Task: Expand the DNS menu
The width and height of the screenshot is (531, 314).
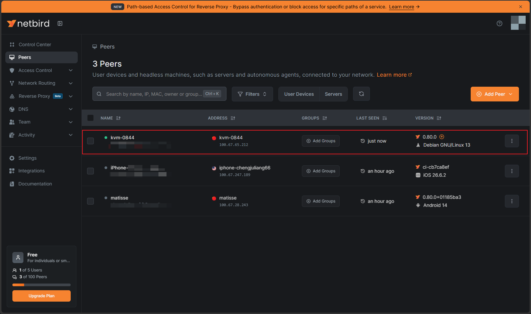Action: pyautogui.click(x=42, y=109)
